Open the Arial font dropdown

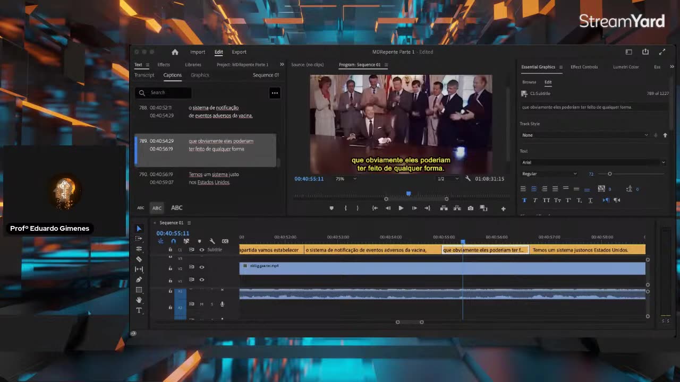coord(593,162)
